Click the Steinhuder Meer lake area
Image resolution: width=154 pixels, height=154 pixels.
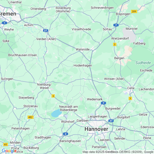56,113
